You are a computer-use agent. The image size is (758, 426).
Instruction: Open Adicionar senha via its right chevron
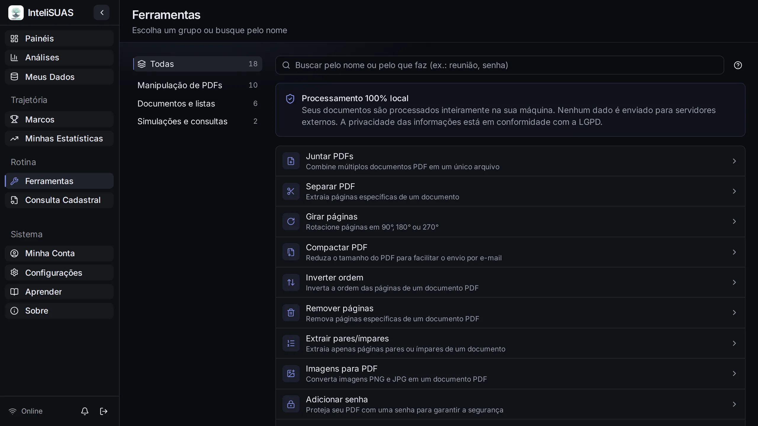(734, 404)
